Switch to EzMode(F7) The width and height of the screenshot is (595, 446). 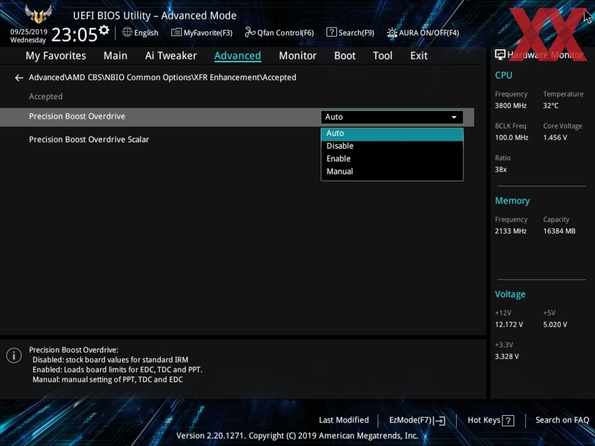pyautogui.click(x=417, y=420)
